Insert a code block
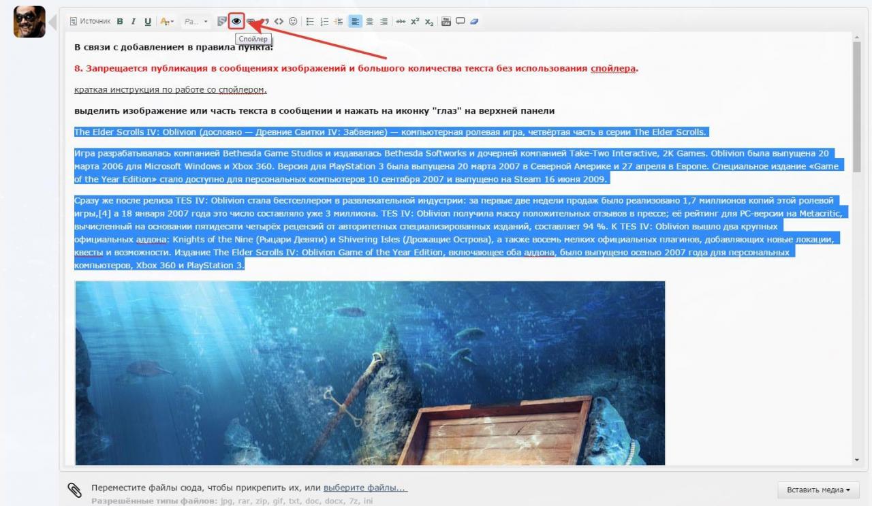Screen dimensions: 872x506 point(279,21)
